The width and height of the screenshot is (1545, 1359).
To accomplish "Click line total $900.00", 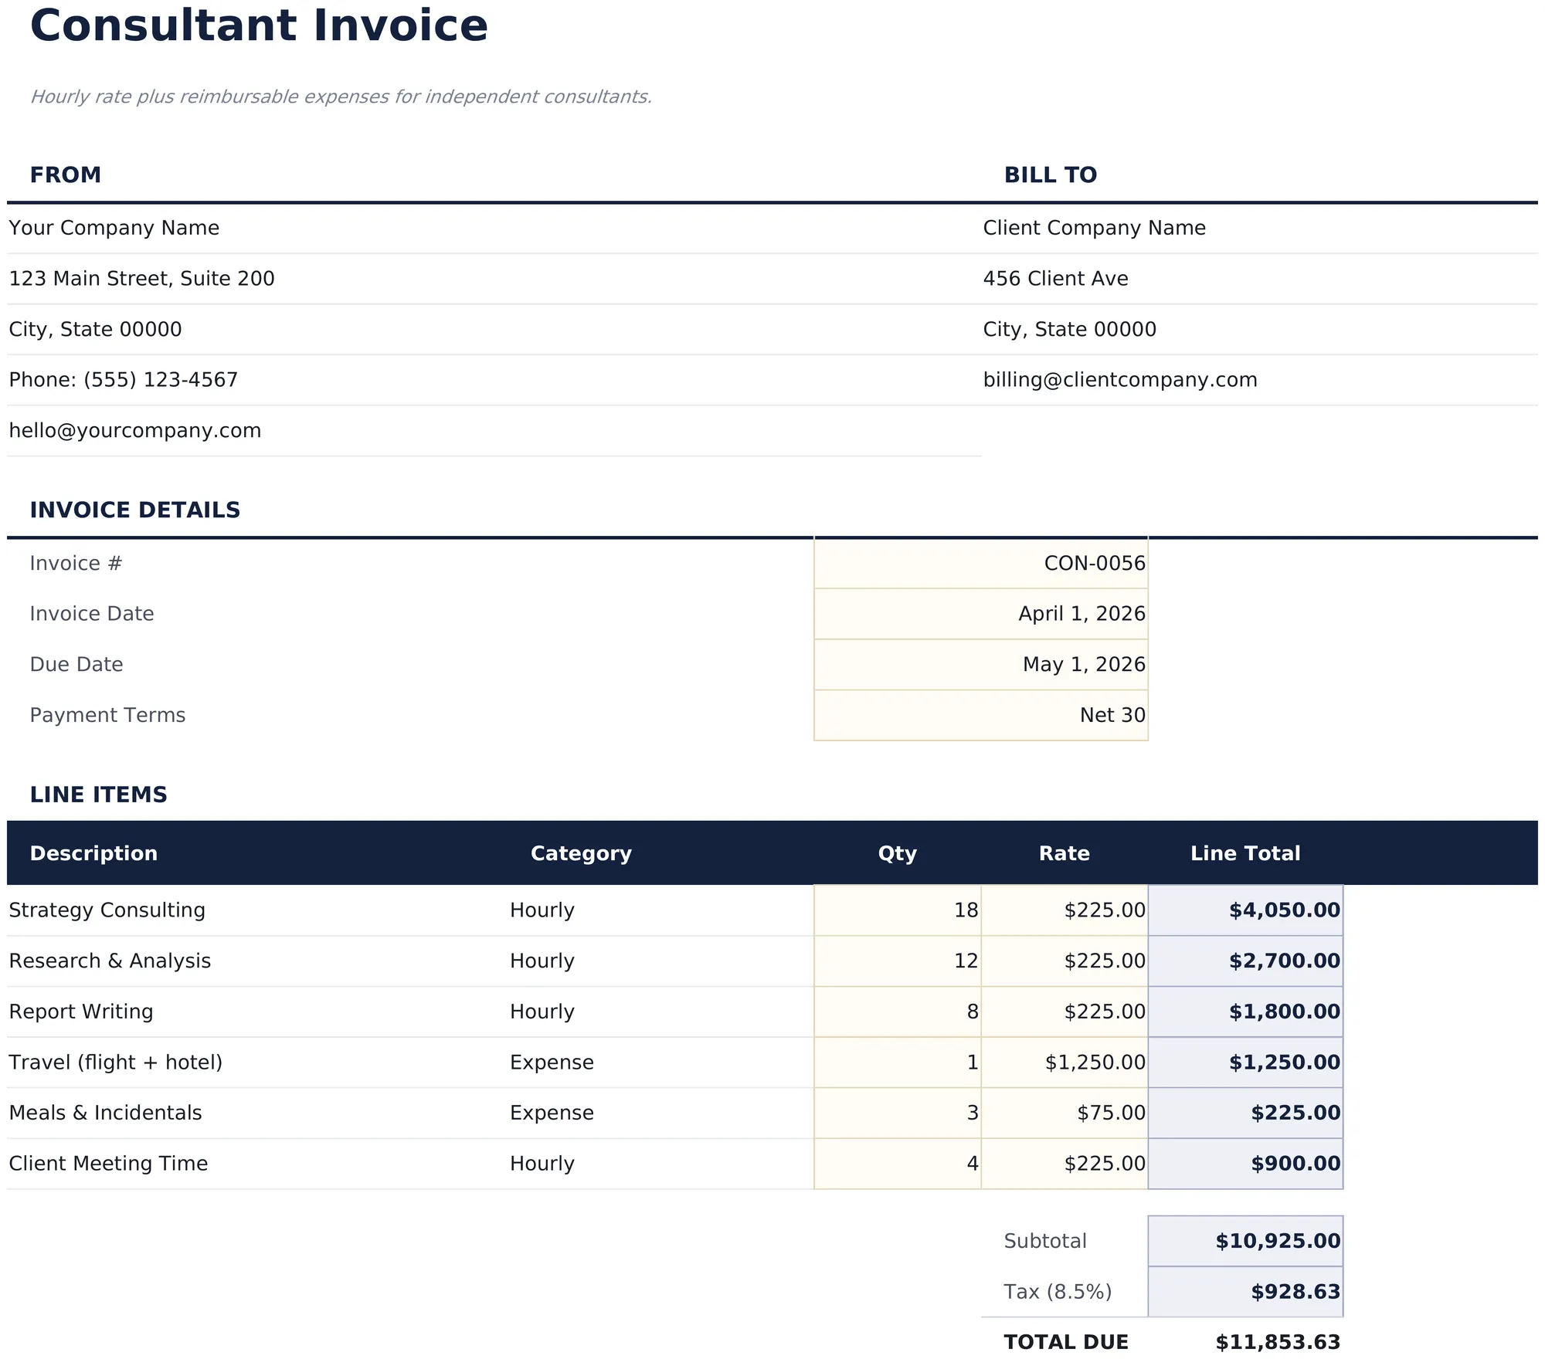I will 1245,1164.
